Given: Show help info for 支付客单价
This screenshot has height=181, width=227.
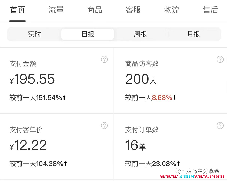Looking at the screenshot, I should [x=104, y=125].
